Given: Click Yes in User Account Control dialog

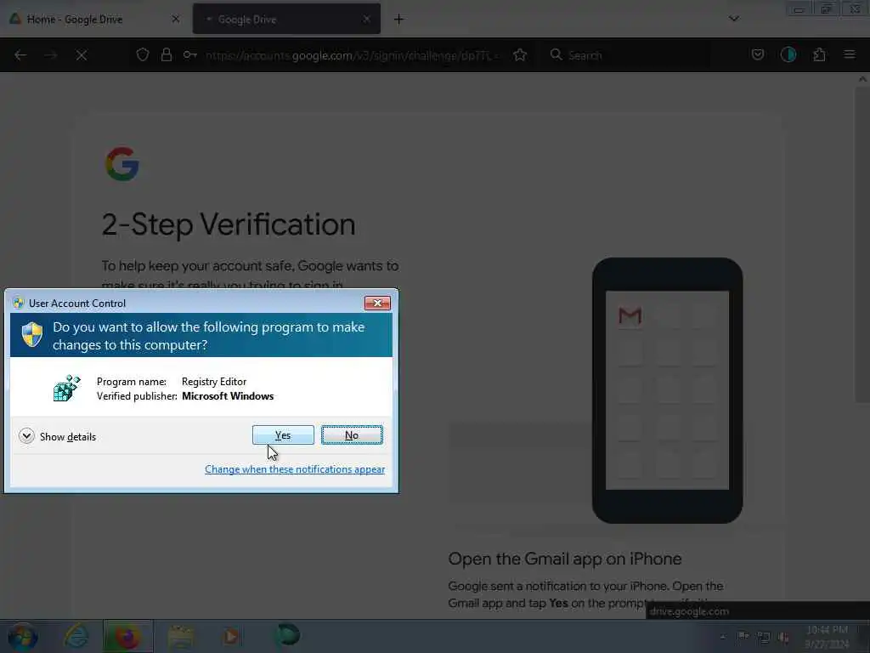Looking at the screenshot, I should [x=283, y=435].
